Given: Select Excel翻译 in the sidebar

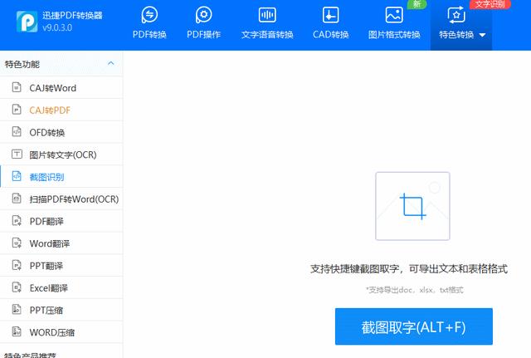Looking at the screenshot, I should pos(61,288).
